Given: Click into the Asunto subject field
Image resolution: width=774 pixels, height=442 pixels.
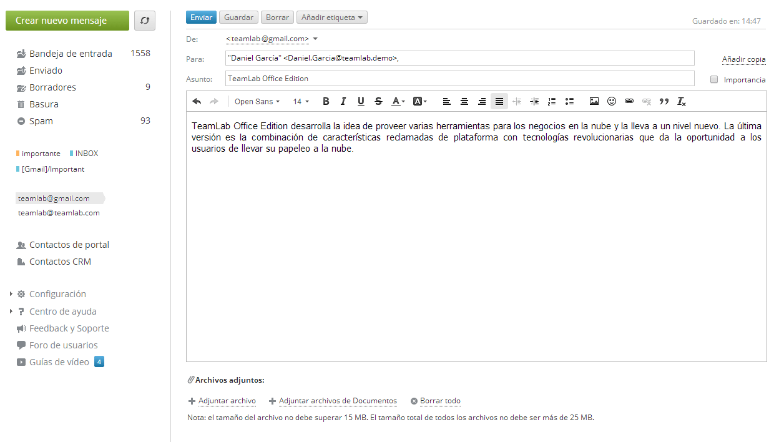Looking at the screenshot, I should point(460,79).
